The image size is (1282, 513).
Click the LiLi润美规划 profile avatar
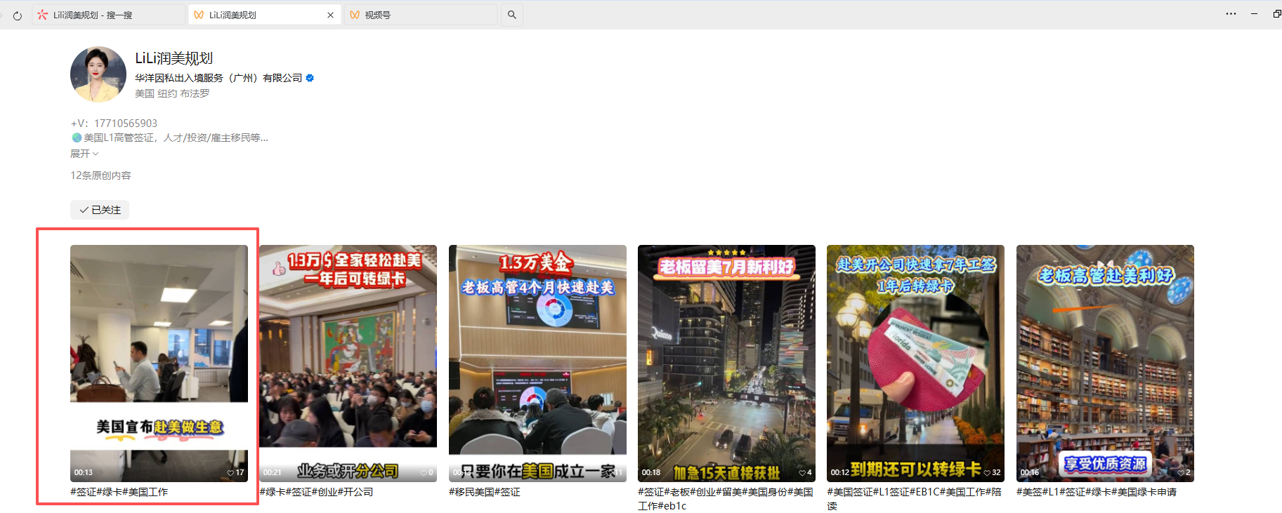coord(98,74)
